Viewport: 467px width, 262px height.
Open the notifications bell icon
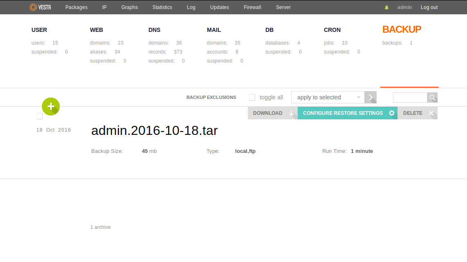pos(386,7)
